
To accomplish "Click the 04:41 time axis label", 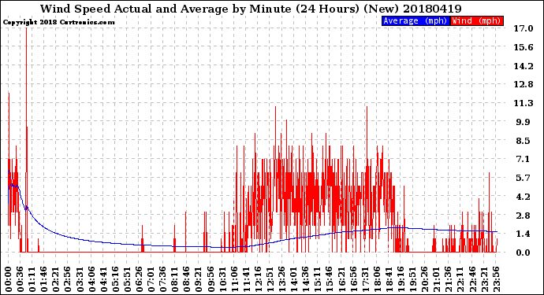I will 103,279.
